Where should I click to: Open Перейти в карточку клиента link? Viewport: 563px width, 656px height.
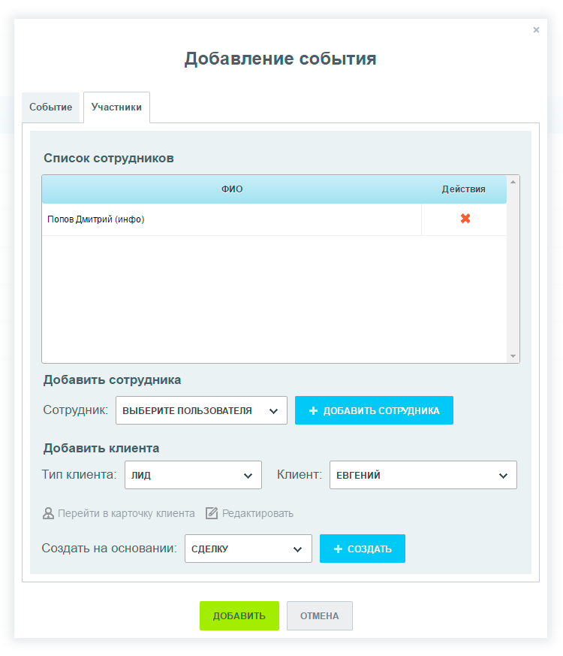pyautogui.click(x=126, y=514)
